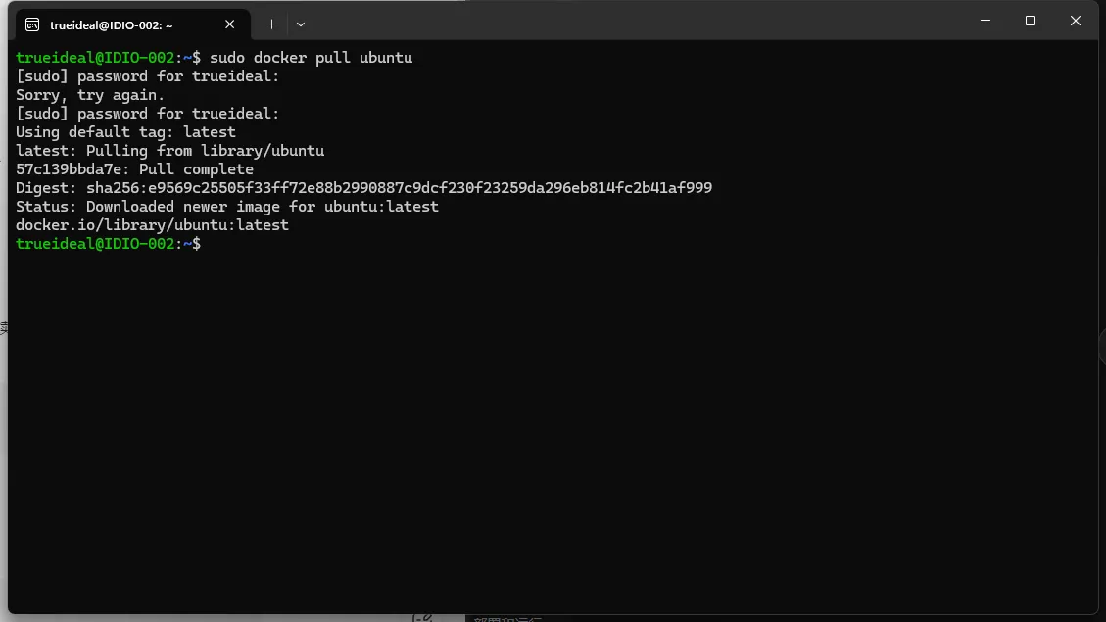This screenshot has width=1106, height=622.
Task: Click the second '[sudo] password for trueideal:' line
Action: [147, 113]
